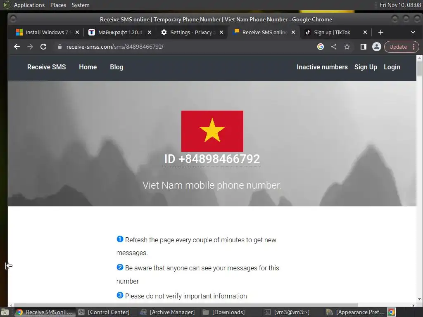Select Receive SMS Chrome taskbar entry
This screenshot has width=423, height=317.
[45, 312]
